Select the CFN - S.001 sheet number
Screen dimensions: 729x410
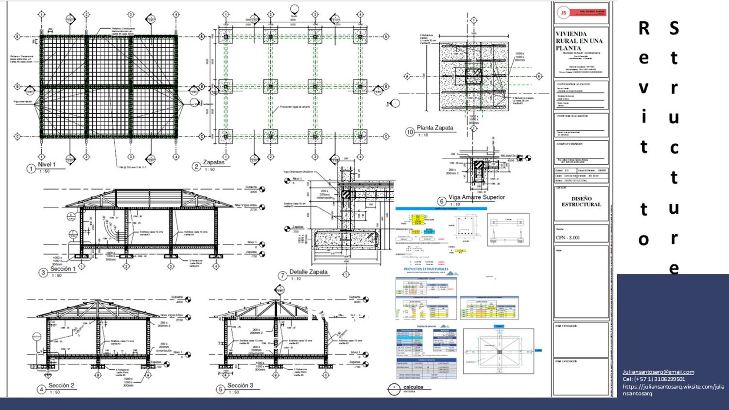(x=568, y=238)
